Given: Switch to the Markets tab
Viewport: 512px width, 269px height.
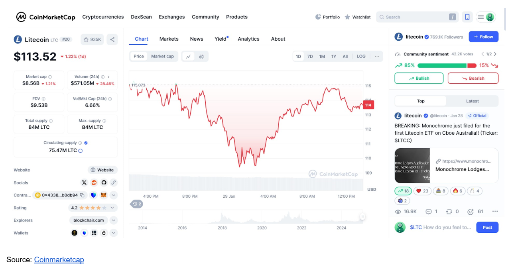Looking at the screenshot, I should [x=169, y=39].
